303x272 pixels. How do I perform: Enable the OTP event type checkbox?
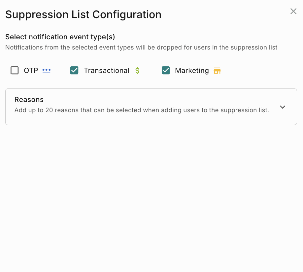15,71
